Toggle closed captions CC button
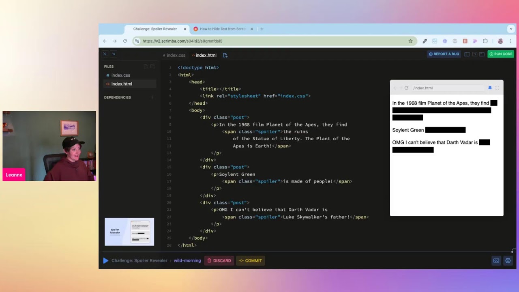519x292 pixels. coord(496,261)
